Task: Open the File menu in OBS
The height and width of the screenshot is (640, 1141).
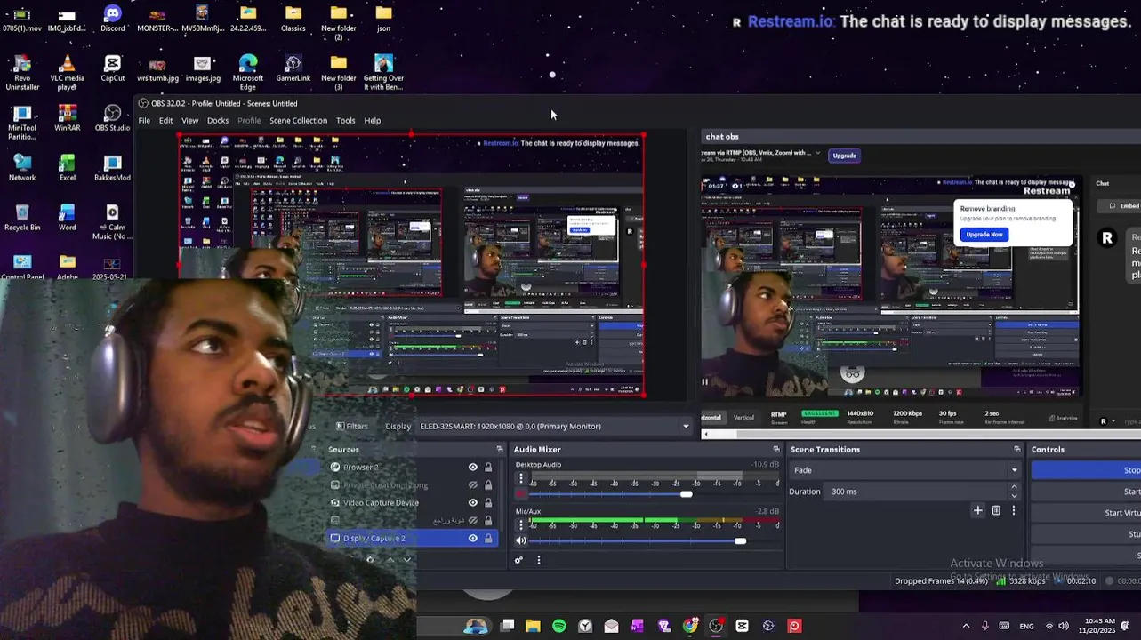Action: coord(144,121)
